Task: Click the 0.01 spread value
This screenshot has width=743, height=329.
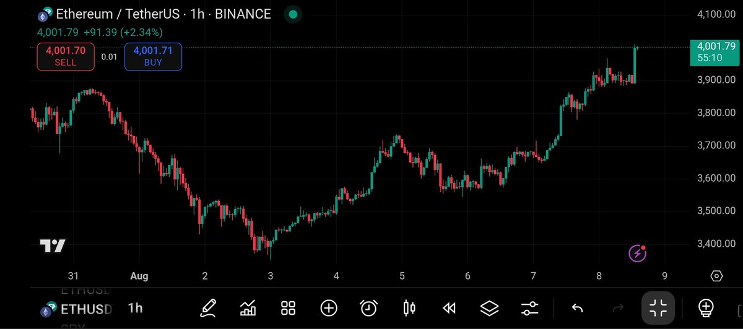Action: [x=109, y=57]
